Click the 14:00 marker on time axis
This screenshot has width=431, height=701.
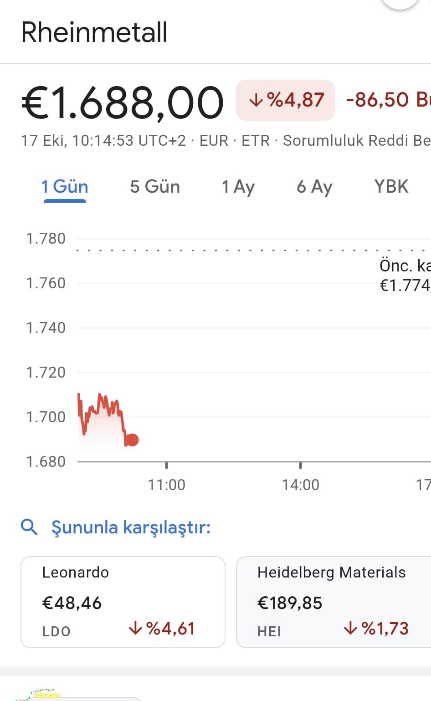click(300, 485)
